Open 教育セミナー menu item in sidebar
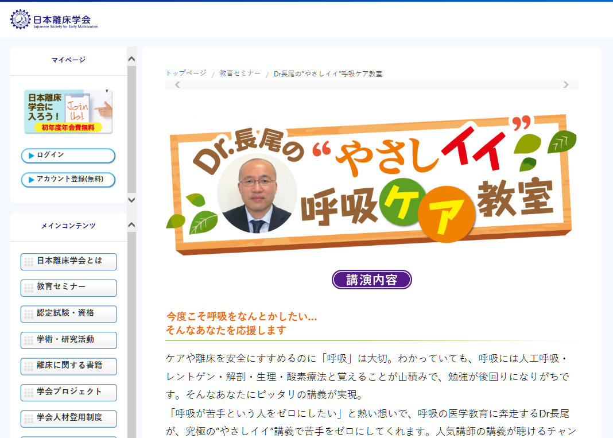The height and width of the screenshot is (438, 613). [x=69, y=288]
